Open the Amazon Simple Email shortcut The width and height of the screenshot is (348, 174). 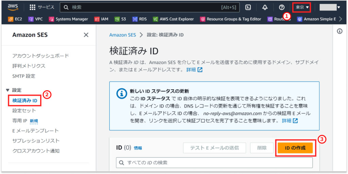point(317,19)
